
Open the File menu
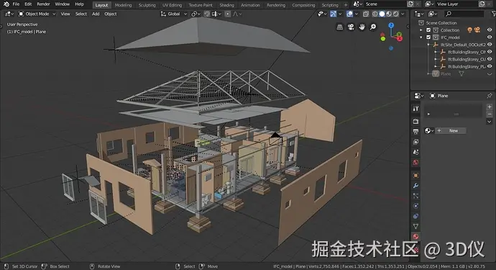coord(16,4)
